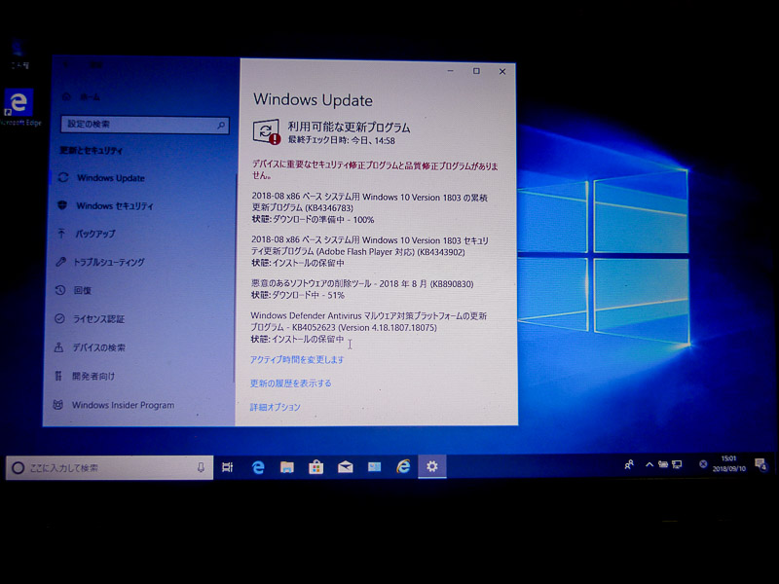Screen dimensions: 779x584
Task: Click the Settings gear taskbar icon
Action: pos(432,466)
